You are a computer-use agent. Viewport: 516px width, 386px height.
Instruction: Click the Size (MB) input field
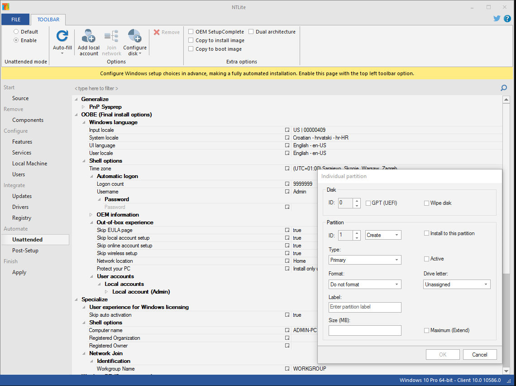tap(365, 330)
